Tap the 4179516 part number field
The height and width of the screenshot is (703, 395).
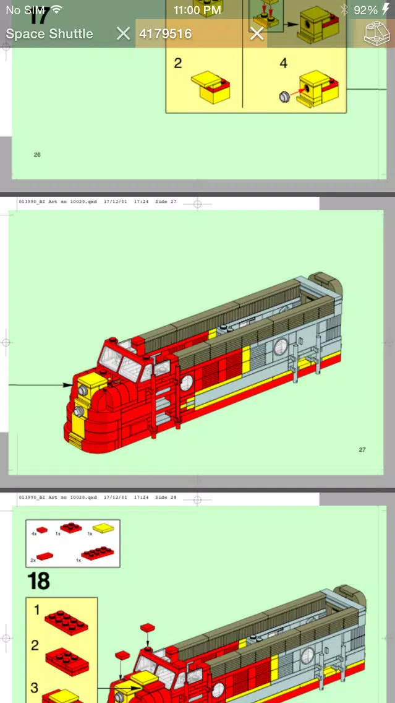pyautogui.click(x=165, y=33)
